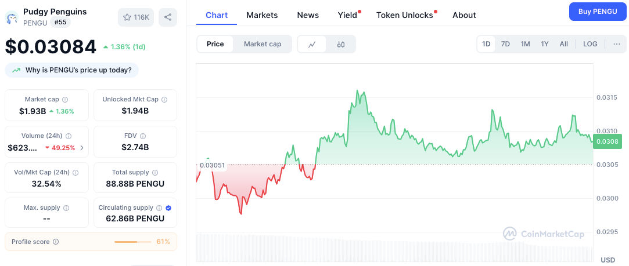Image resolution: width=629 pixels, height=266 pixels.
Task: Toggle LOG scale on chart
Action: 590,44
